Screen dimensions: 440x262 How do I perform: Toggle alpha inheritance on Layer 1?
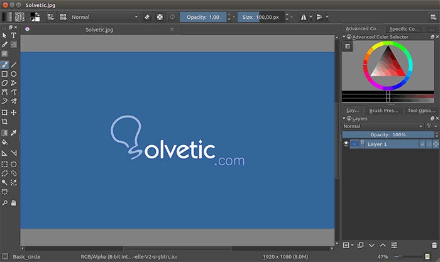click(x=429, y=144)
